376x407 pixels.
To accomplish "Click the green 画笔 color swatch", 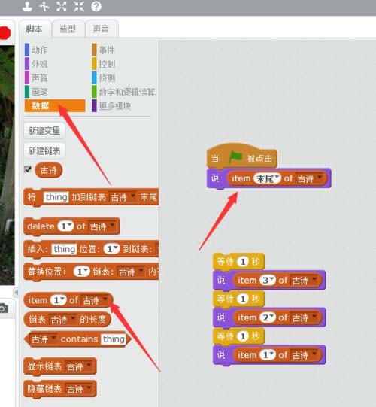I will [x=27, y=92].
